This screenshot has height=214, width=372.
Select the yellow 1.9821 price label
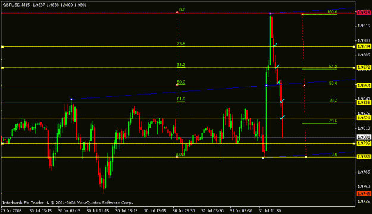point(364,118)
